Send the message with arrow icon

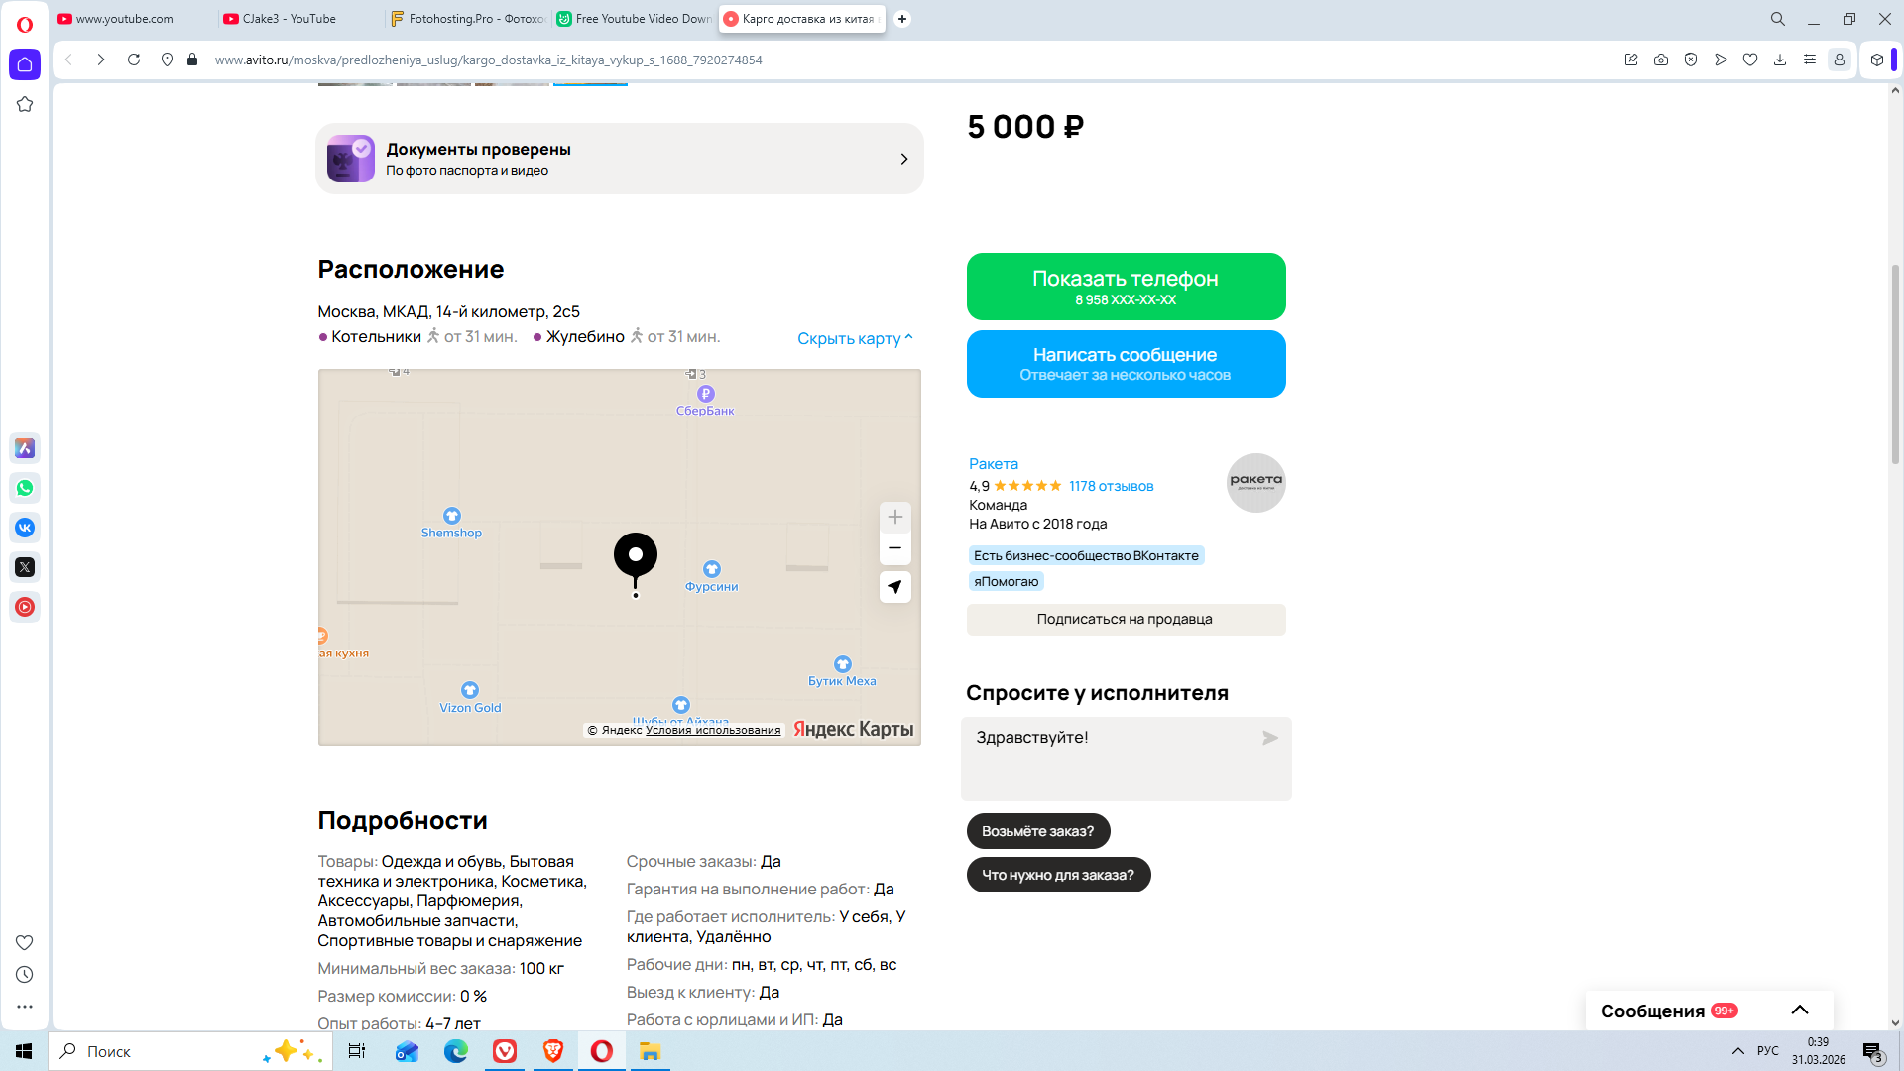[1269, 738]
